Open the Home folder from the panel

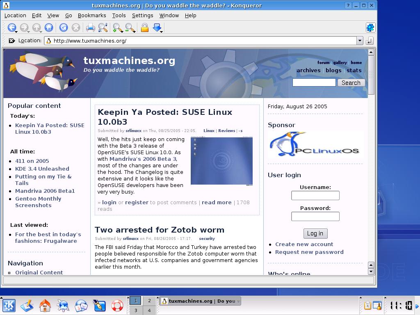point(45,306)
